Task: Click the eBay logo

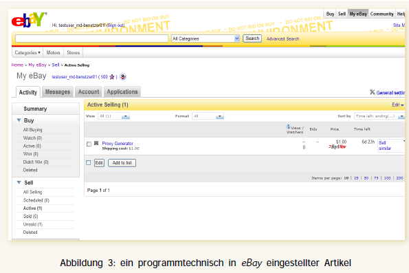Action: (x=29, y=19)
